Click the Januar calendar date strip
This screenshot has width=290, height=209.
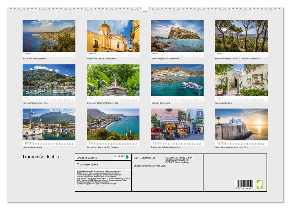pyautogui.click(x=49, y=55)
